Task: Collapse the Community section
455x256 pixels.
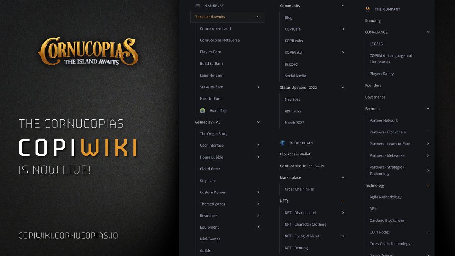Action: point(343,6)
